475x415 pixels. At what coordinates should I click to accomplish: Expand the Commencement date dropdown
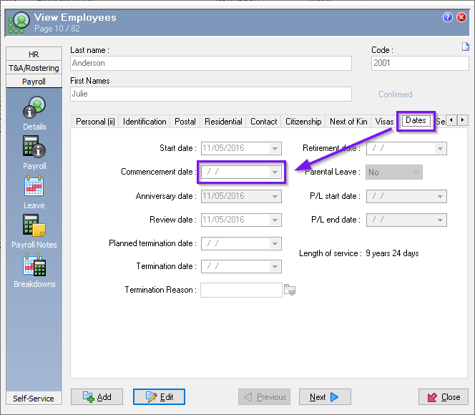[275, 172]
